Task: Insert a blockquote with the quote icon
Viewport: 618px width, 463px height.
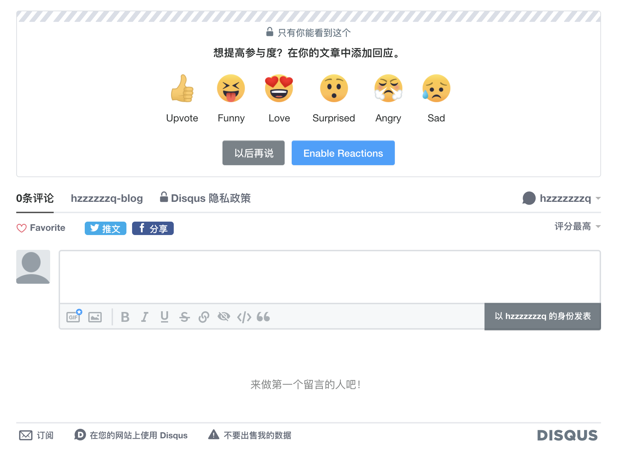Action: click(263, 317)
